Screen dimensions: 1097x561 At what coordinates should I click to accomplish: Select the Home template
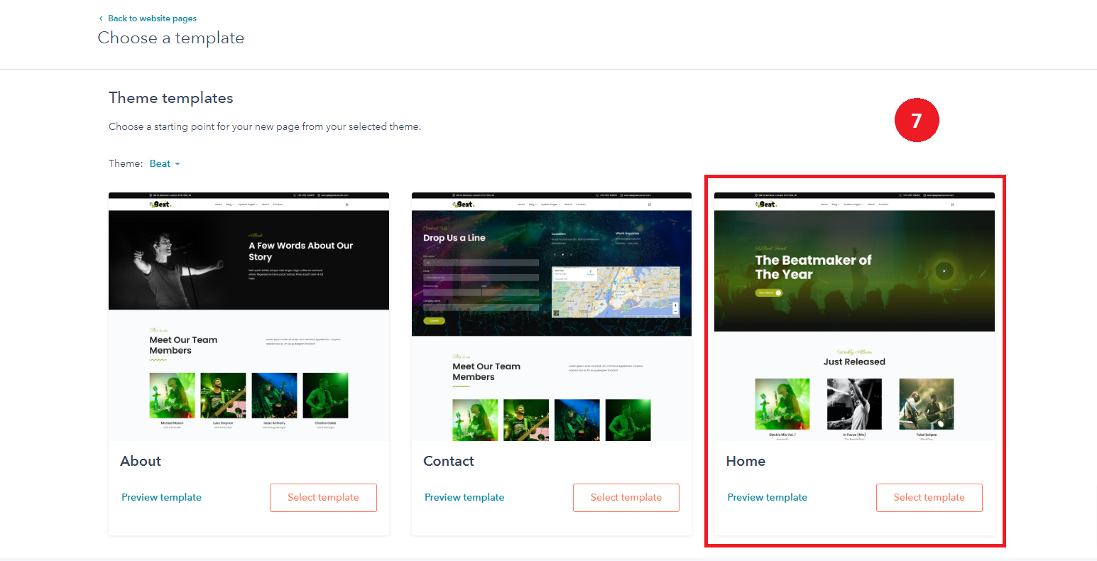[x=929, y=497]
